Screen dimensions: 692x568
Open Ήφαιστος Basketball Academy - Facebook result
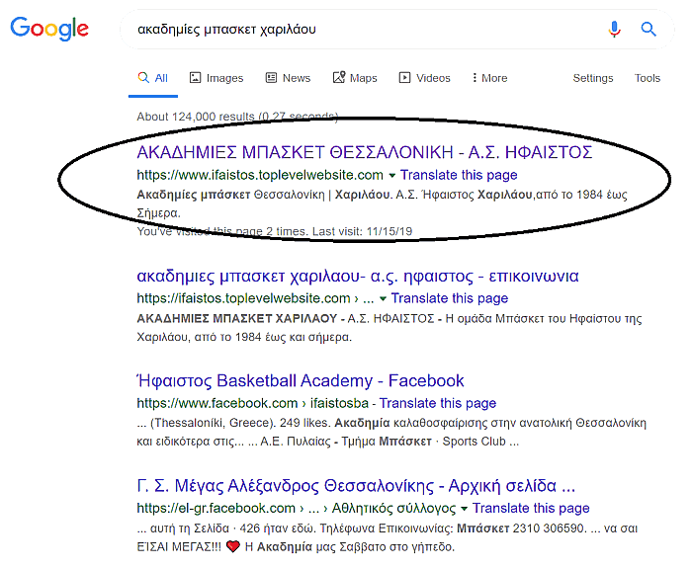[301, 380]
